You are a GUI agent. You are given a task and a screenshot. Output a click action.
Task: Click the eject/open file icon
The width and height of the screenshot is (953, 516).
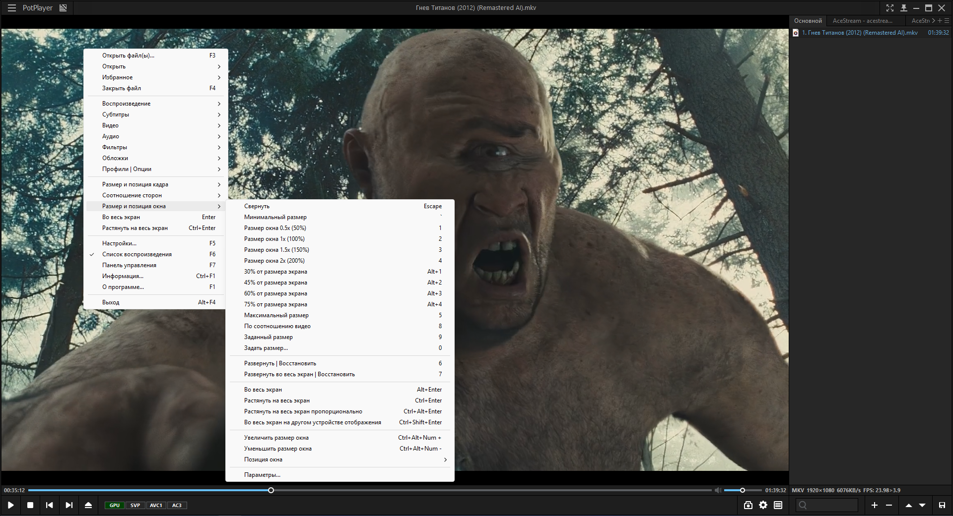(x=88, y=505)
